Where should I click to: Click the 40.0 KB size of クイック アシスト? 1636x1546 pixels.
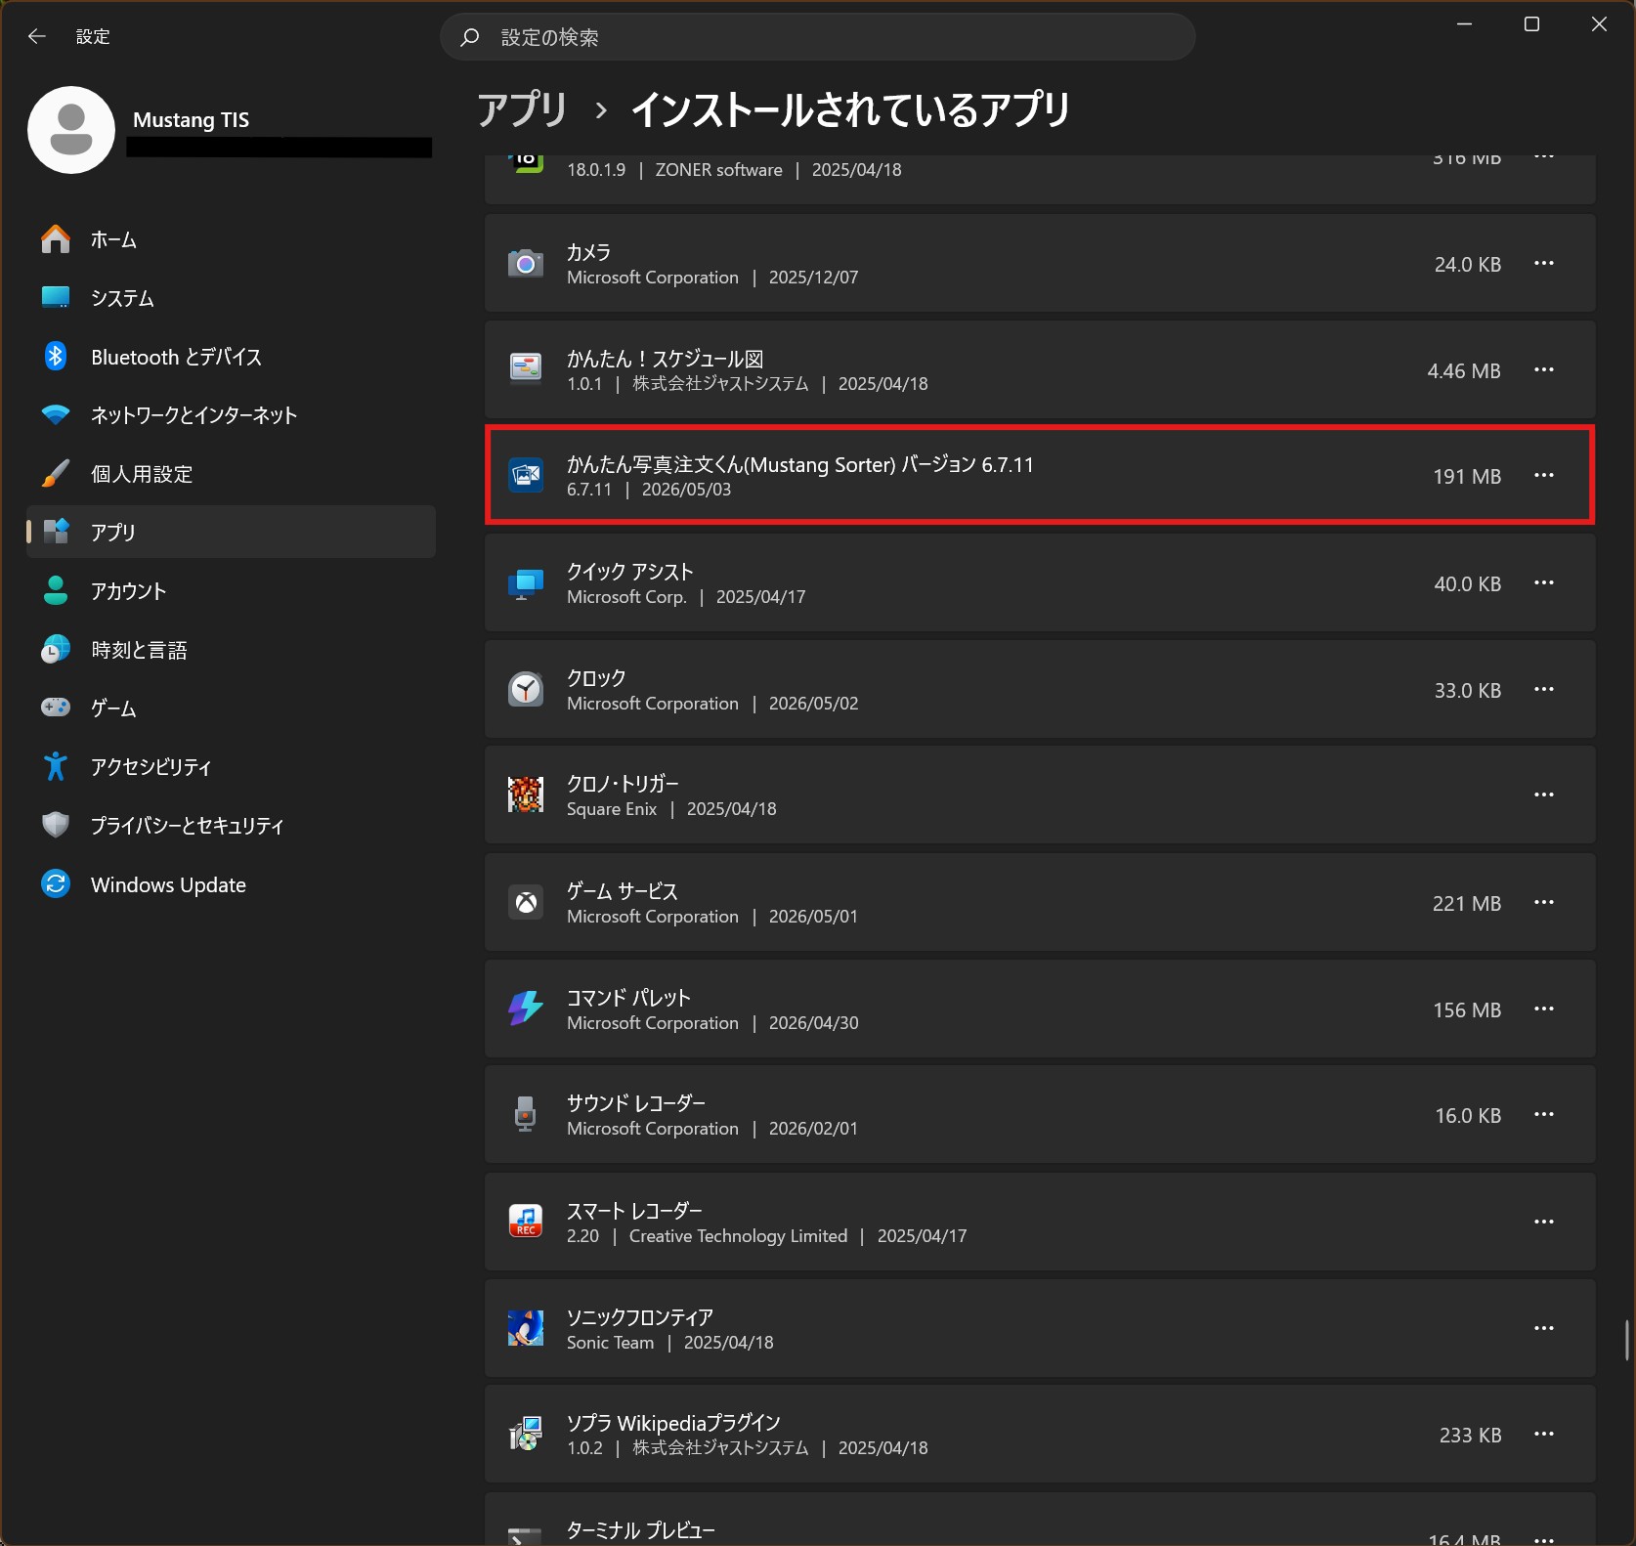pos(1468,583)
